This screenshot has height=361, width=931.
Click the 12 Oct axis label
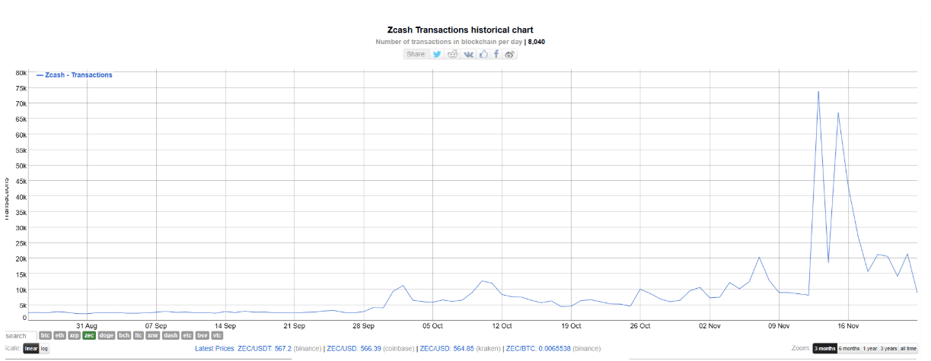(502, 325)
